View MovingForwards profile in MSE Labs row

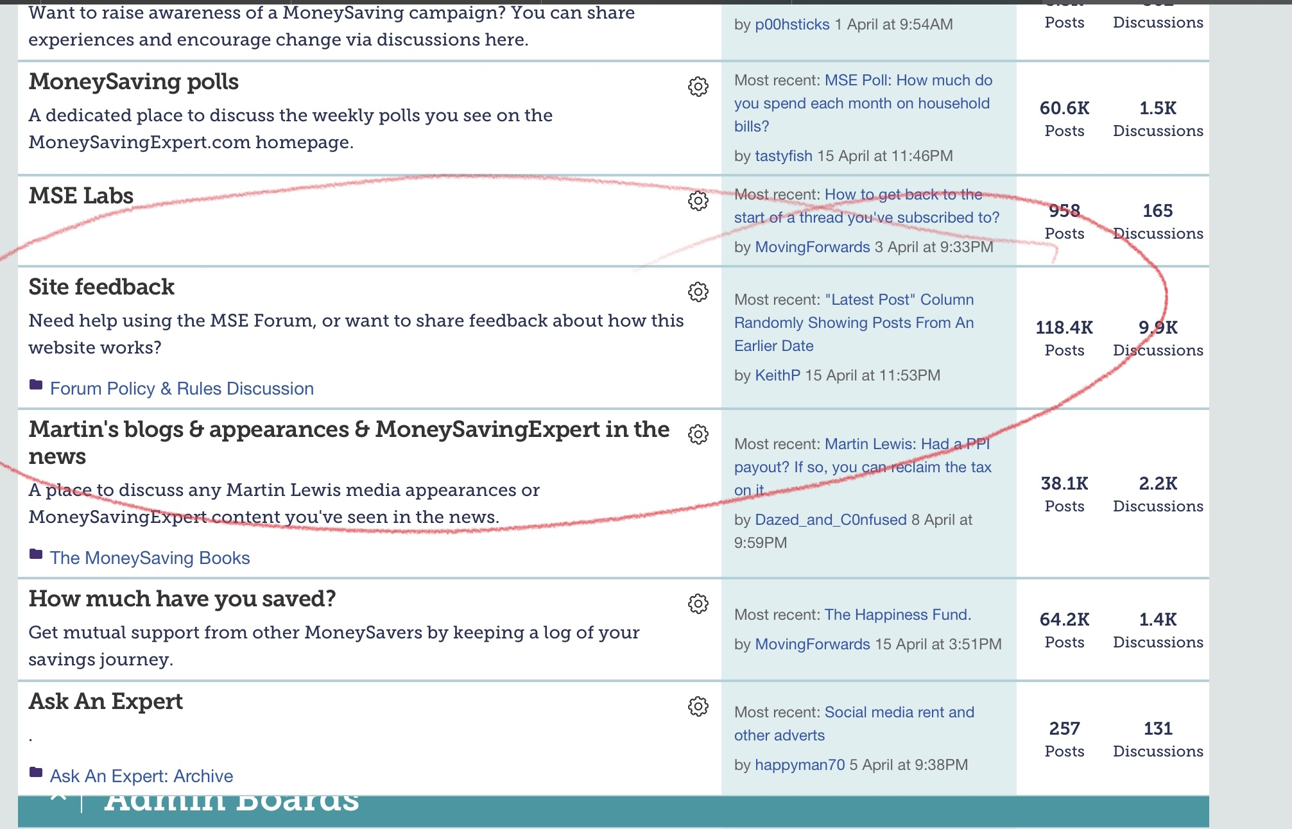pyautogui.click(x=813, y=247)
